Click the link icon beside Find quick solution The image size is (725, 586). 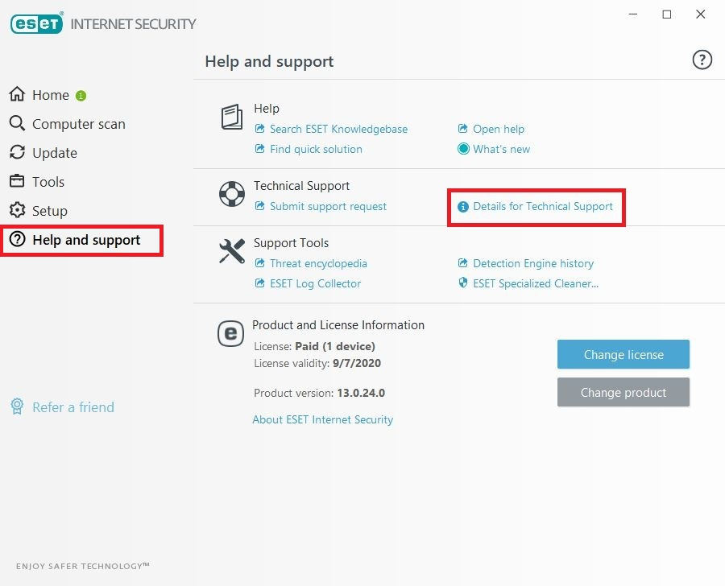click(x=260, y=148)
